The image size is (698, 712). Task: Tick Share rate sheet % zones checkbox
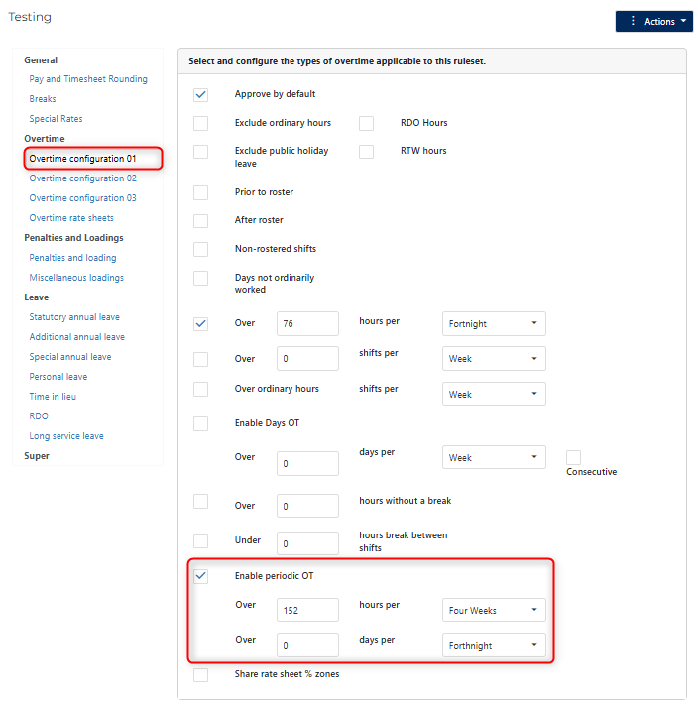[x=200, y=674]
